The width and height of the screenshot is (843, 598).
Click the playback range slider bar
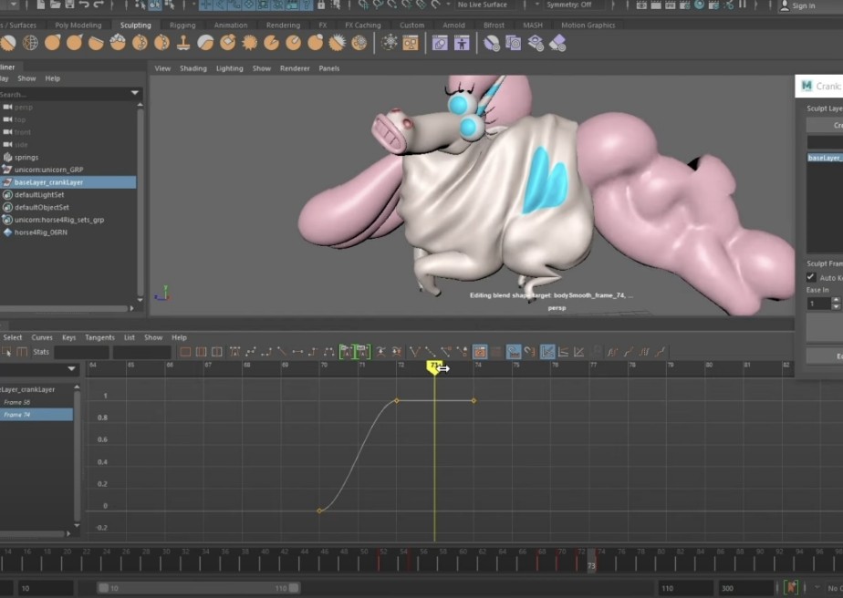[x=197, y=588]
